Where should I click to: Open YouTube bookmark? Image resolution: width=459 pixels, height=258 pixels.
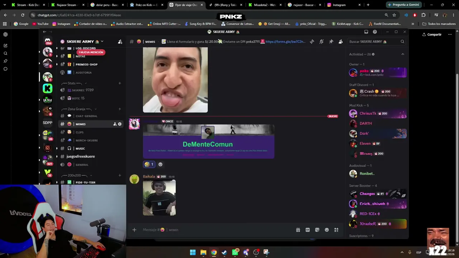(41, 24)
